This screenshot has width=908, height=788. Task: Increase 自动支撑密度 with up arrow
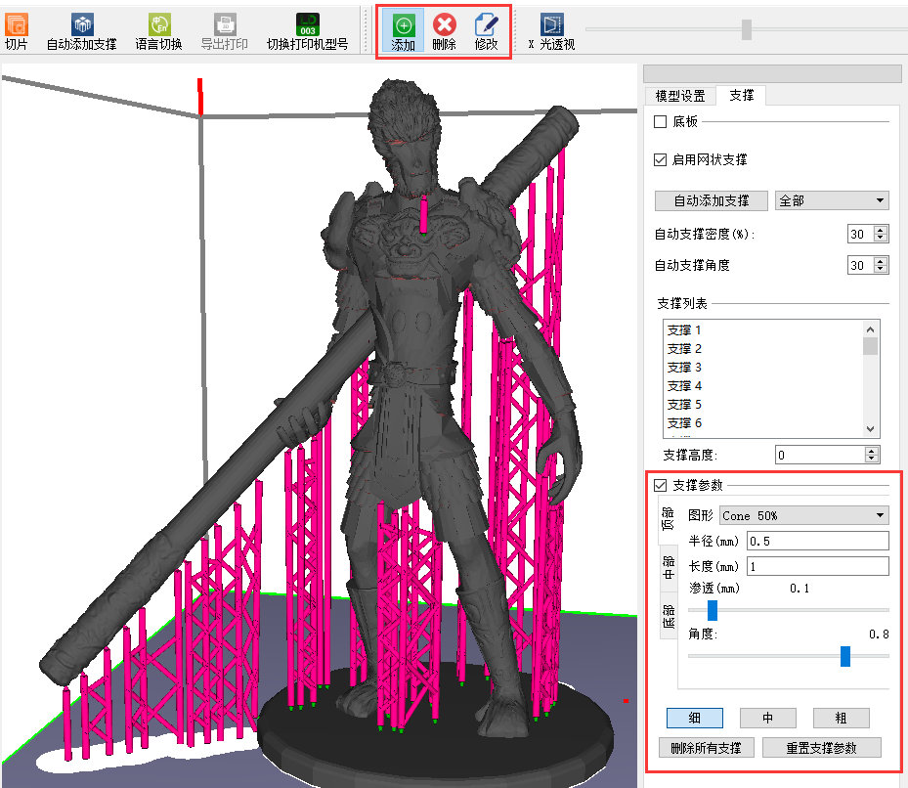881,230
